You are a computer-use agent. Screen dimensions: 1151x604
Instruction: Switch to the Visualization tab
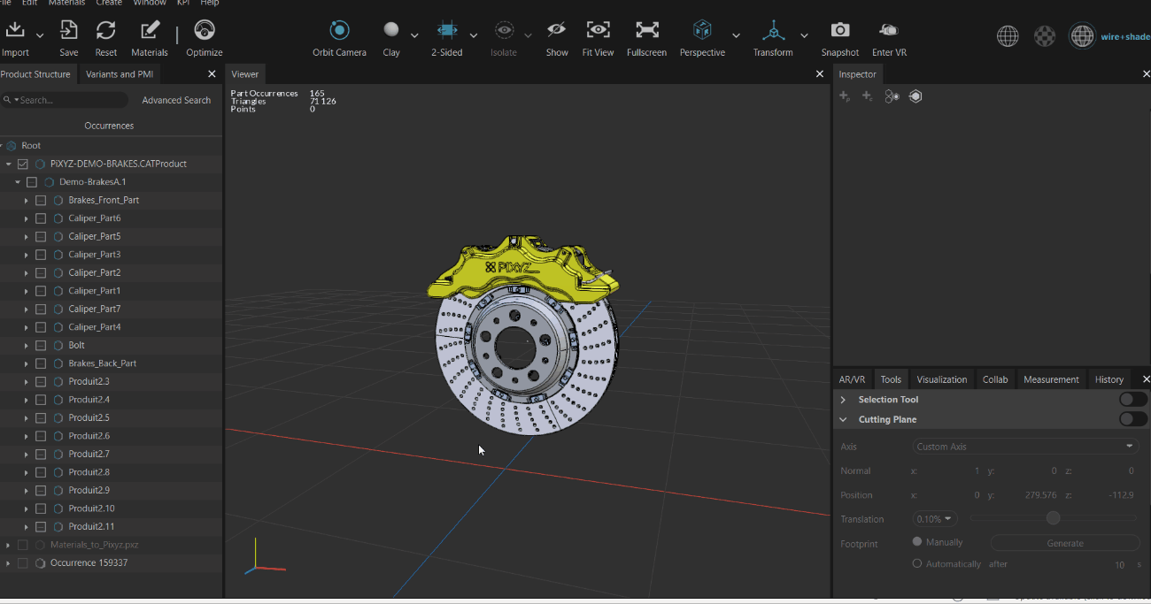tap(941, 379)
